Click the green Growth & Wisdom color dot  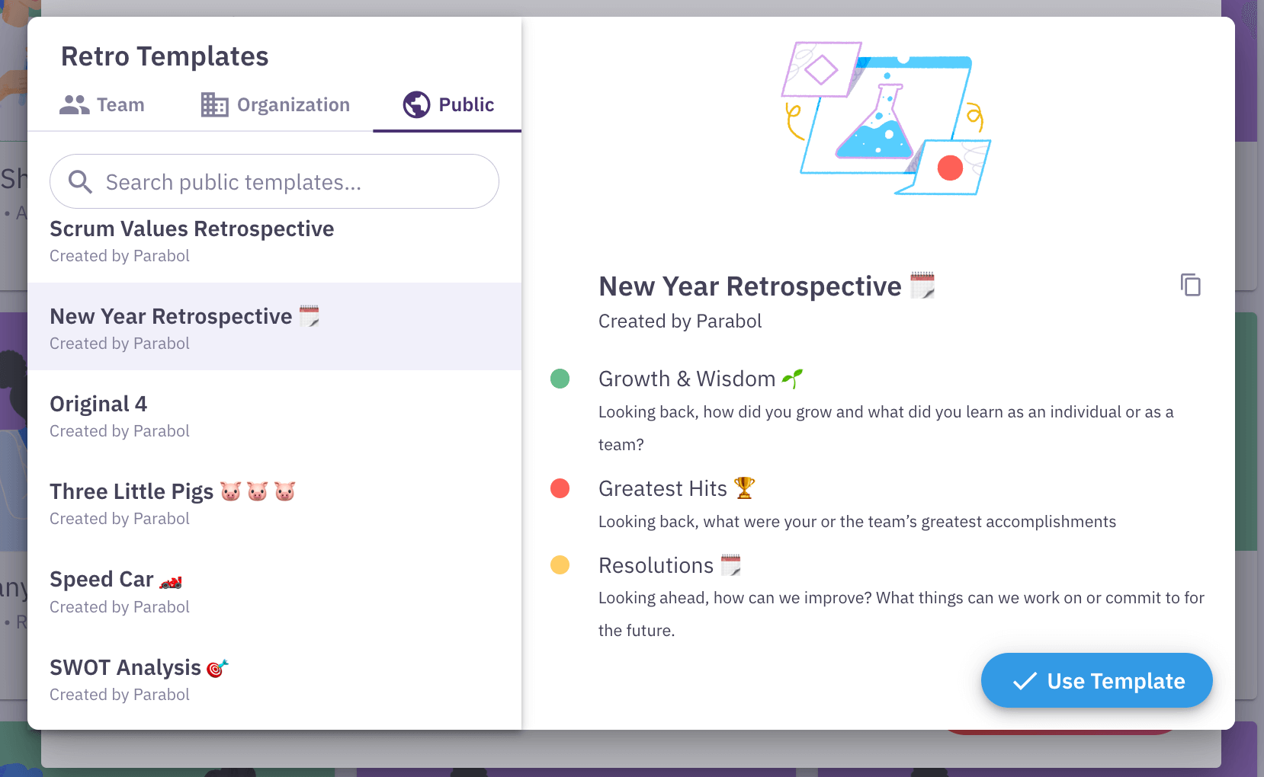pos(560,379)
